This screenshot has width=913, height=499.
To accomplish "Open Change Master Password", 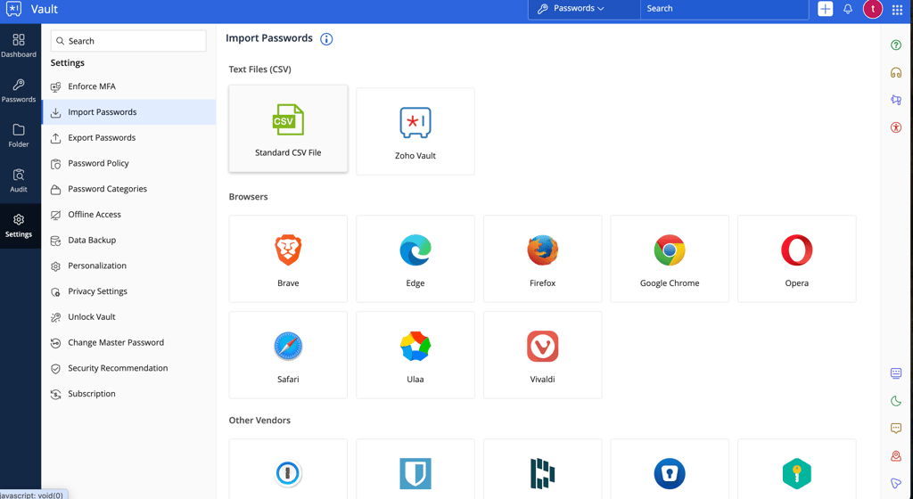I will pyautogui.click(x=128, y=342).
